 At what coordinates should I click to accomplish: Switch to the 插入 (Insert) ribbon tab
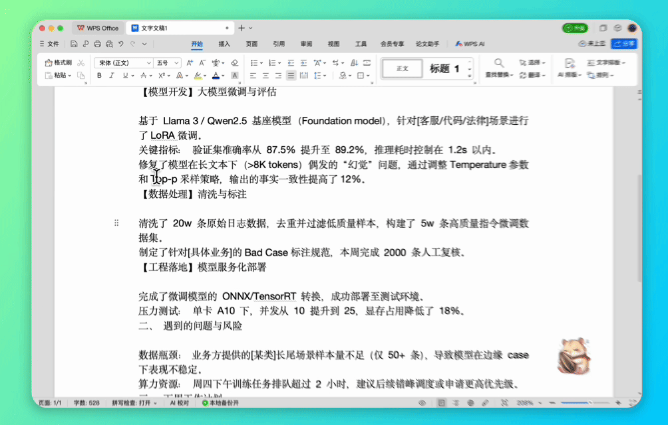224,44
